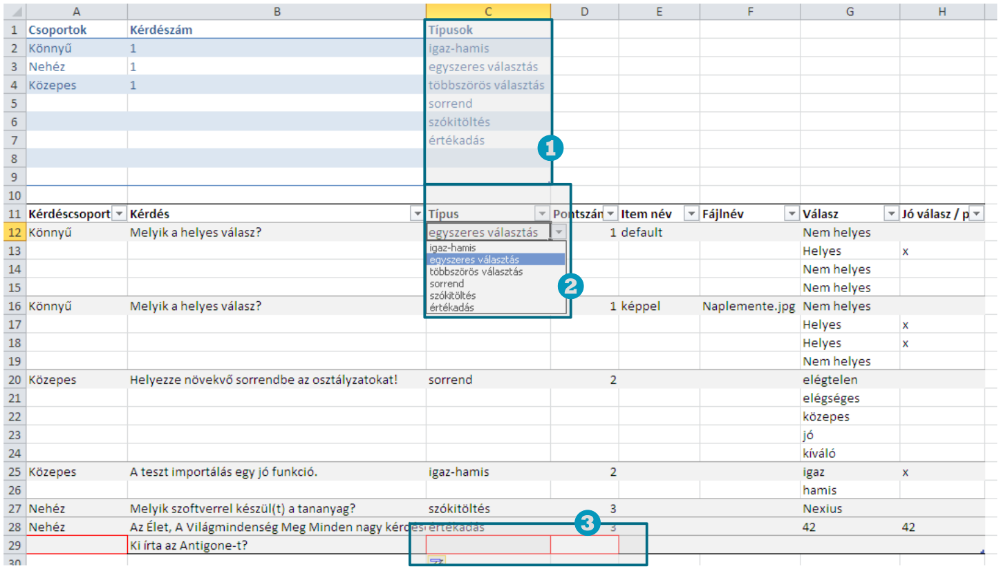Click the AutoCorrect options icon below row 29

pos(437,562)
